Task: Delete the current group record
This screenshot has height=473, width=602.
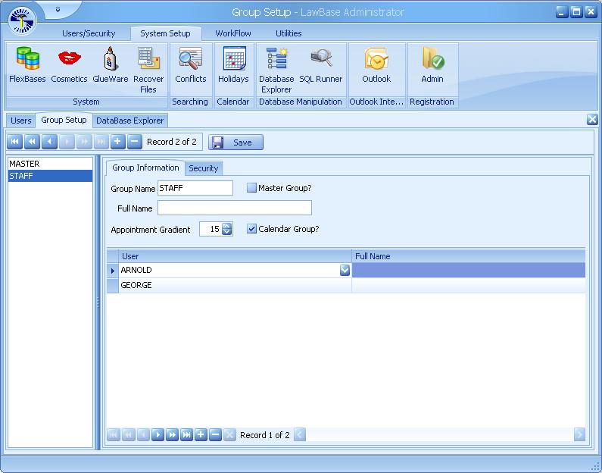Action: [x=135, y=142]
